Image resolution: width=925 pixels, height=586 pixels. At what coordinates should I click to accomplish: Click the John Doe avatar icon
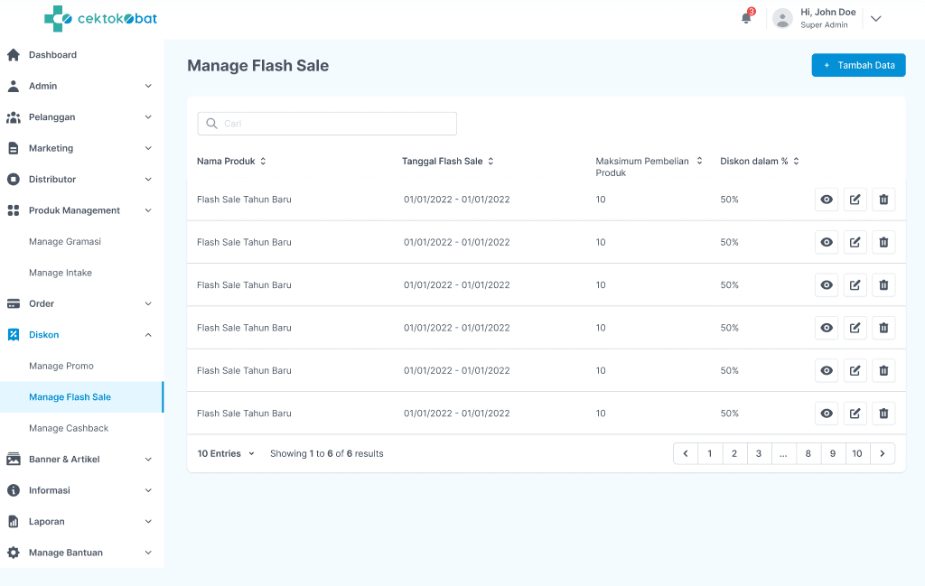point(783,18)
